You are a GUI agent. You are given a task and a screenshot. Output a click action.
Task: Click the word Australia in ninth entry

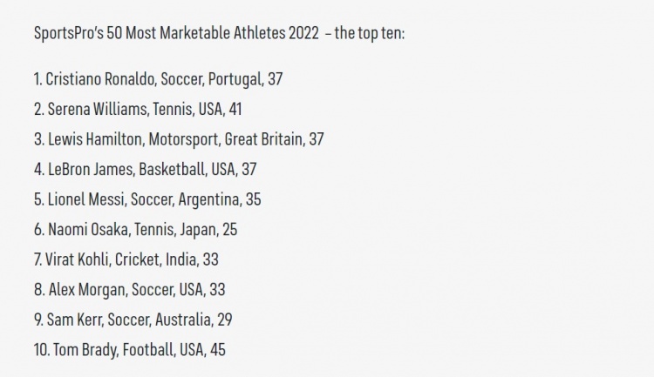[184, 320]
